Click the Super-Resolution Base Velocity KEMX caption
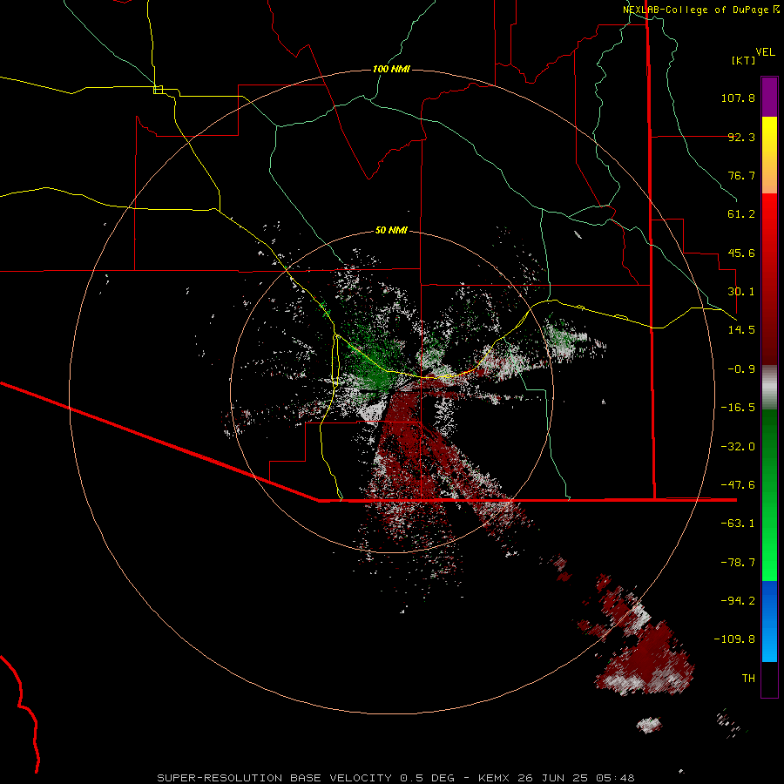This screenshot has height=784, width=784. 395,778
